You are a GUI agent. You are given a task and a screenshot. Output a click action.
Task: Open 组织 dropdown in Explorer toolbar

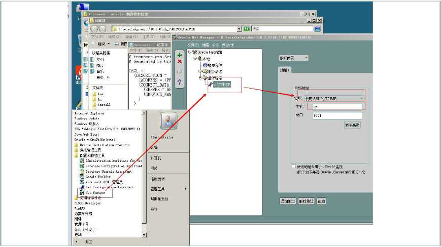click(103, 44)
